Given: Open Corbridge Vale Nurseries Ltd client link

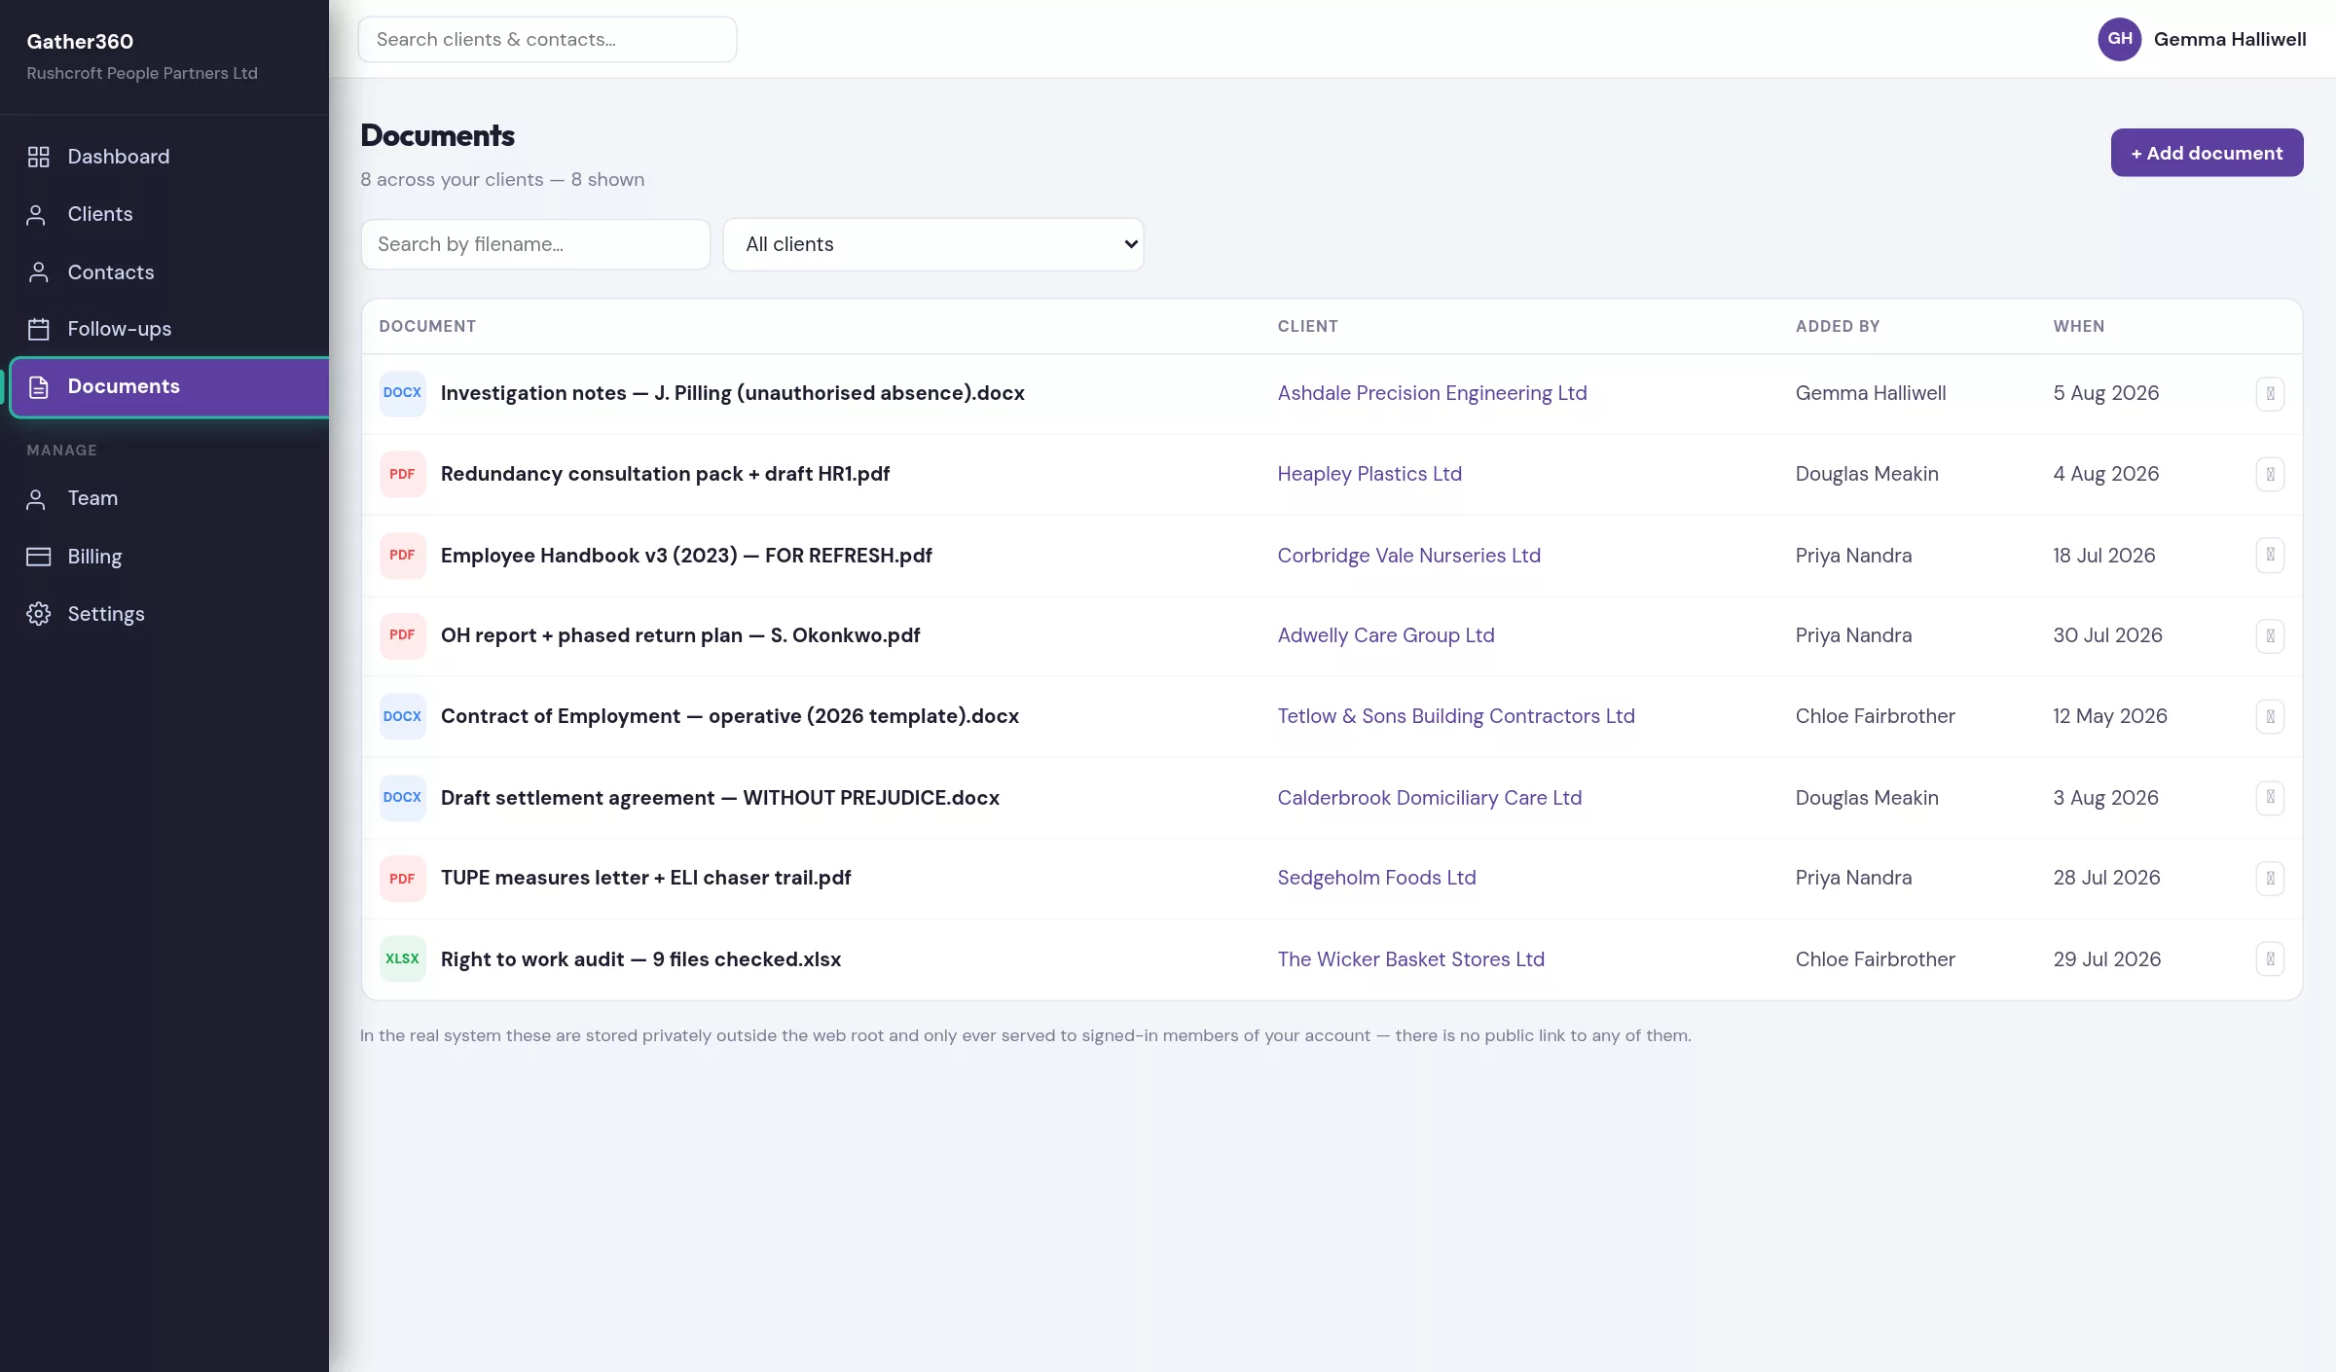Looking at the screenshot, I should point(1408,556).
